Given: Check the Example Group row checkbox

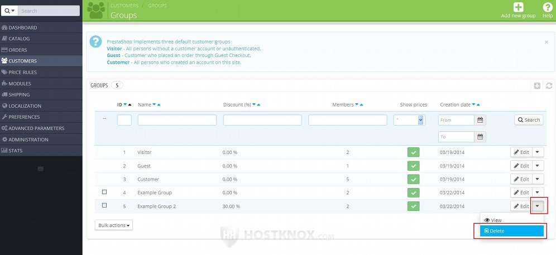Looking at the screenshot, I should (x=104, y=192).
